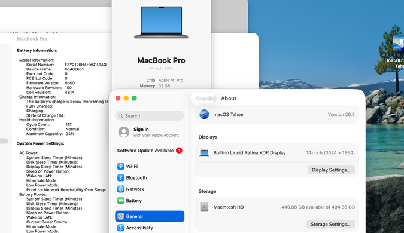This screenshot has height=233, width=404.
Task: Click the System Information sidebar scrollbar
Action: 4,141
